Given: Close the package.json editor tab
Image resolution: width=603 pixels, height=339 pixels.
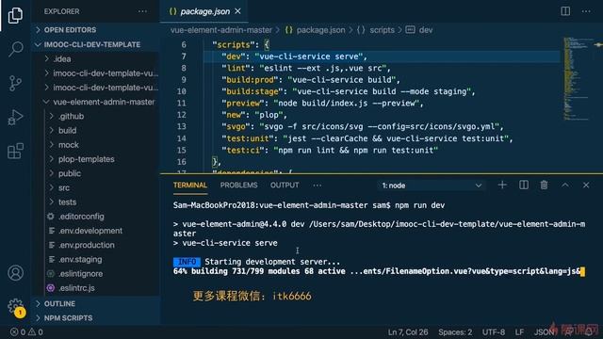Looking at the screenshot, I should (238, 11).
